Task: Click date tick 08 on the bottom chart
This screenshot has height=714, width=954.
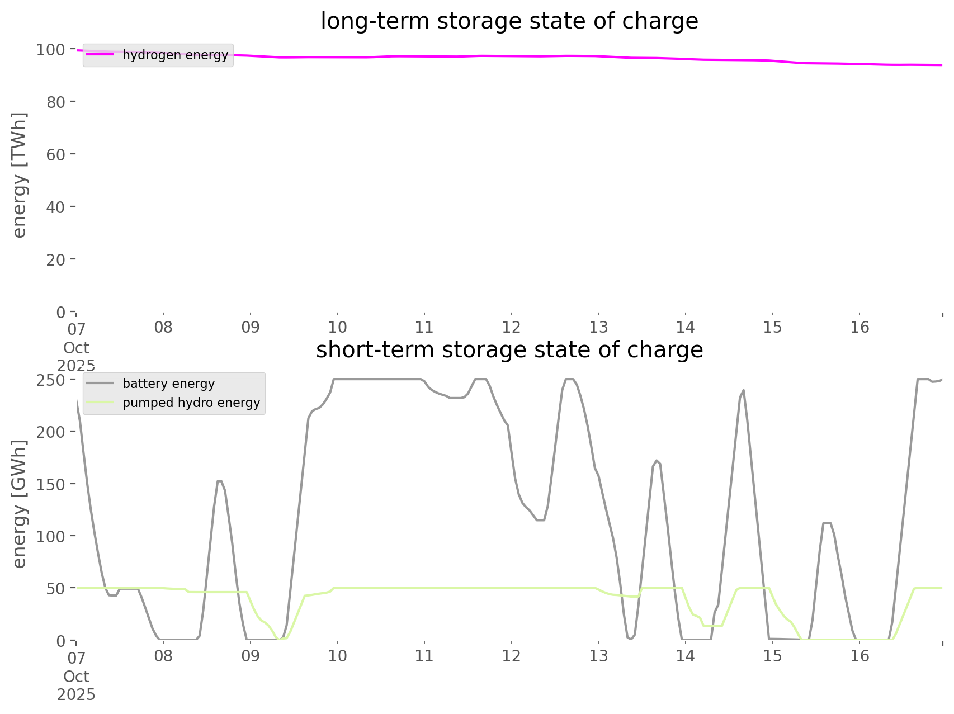Action: [163, 656]
